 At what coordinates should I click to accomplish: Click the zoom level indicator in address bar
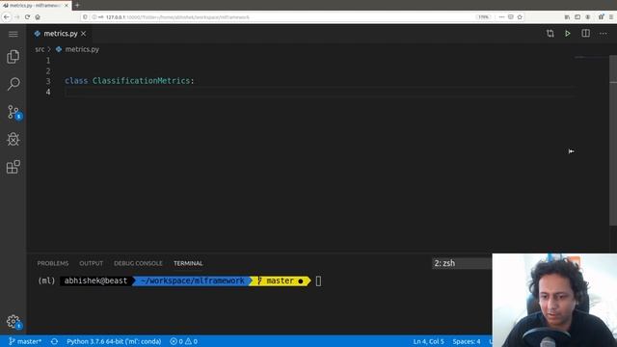point(483,17)
